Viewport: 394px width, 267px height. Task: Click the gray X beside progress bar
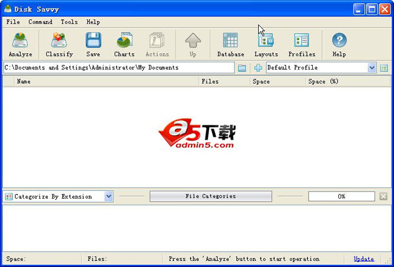pos(383,197)
